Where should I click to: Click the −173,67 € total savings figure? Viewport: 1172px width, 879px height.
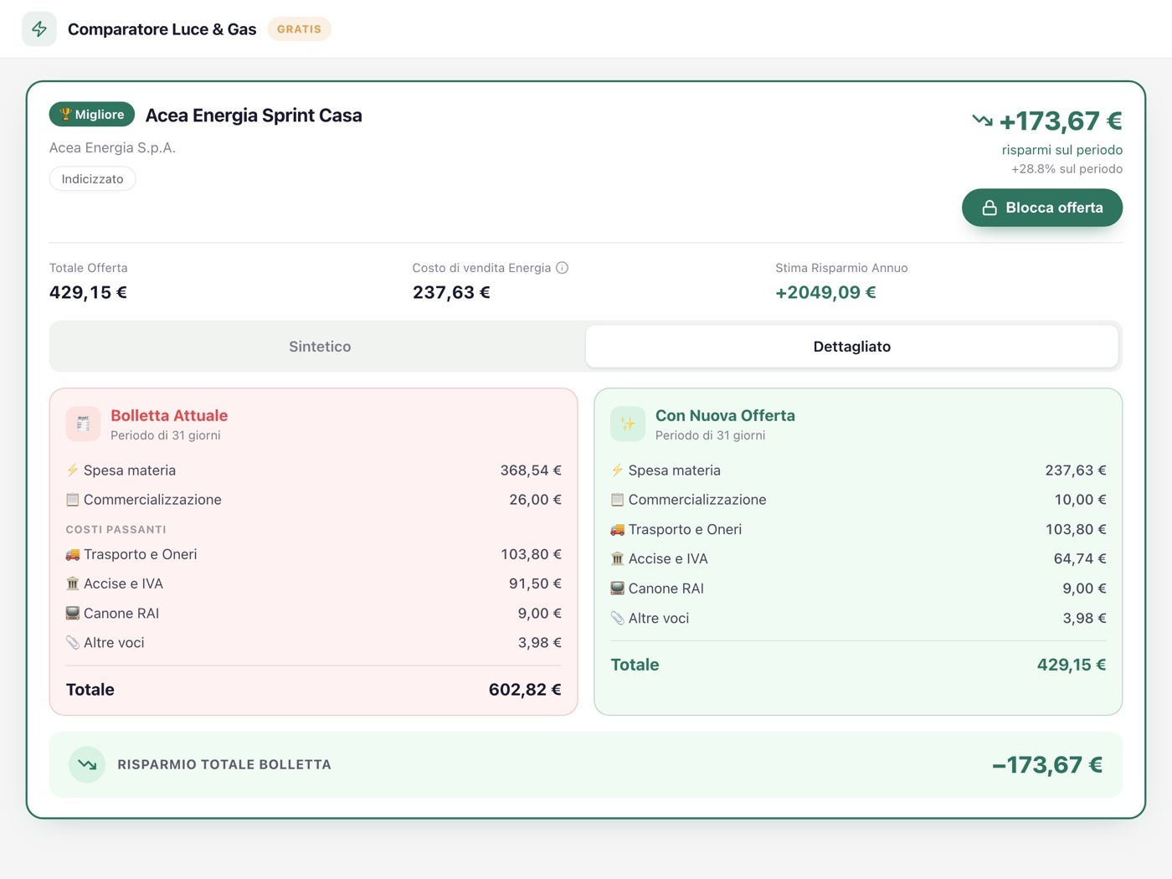[1047, 765]
